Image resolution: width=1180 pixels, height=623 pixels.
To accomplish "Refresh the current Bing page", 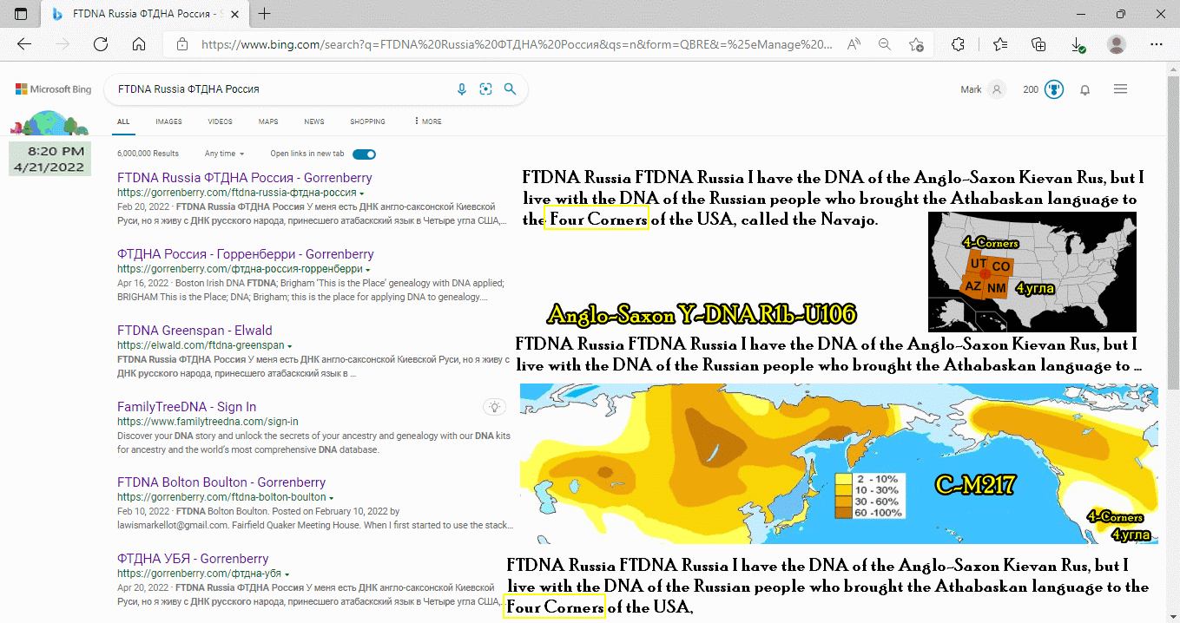I will point(101,44).
